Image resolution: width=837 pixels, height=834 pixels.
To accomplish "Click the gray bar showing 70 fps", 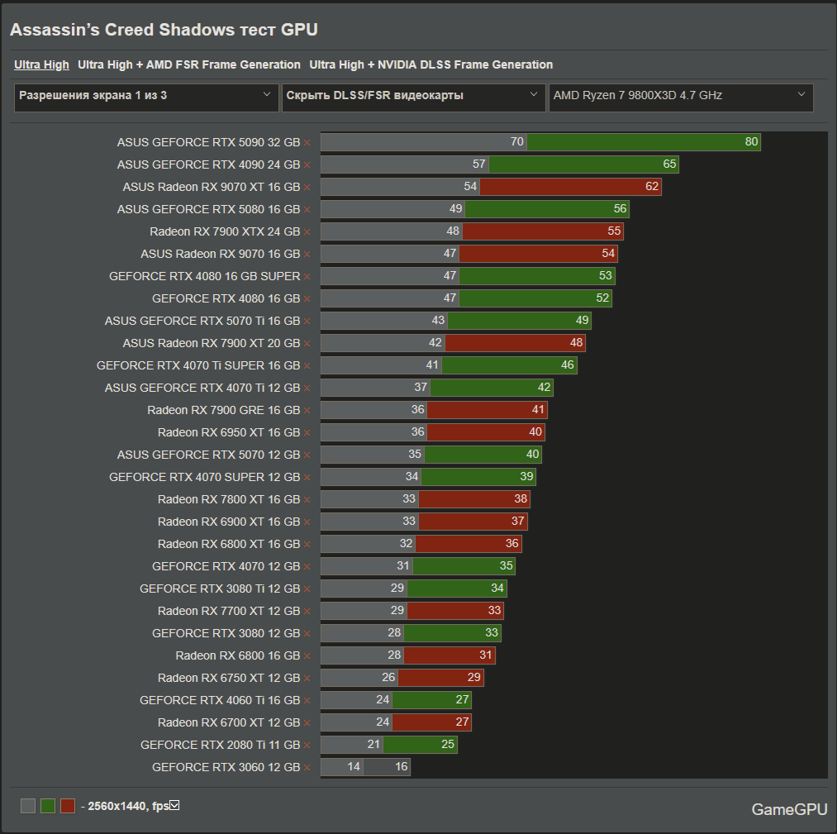I will (424, 142).
